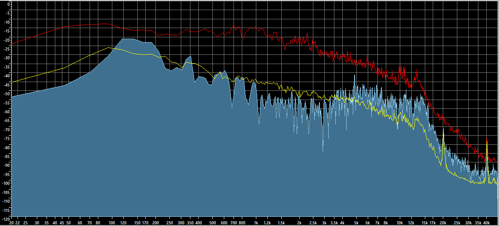Click the 5k frequency axis label
This screenshot has height=226, width=499.
pos(357,223)
